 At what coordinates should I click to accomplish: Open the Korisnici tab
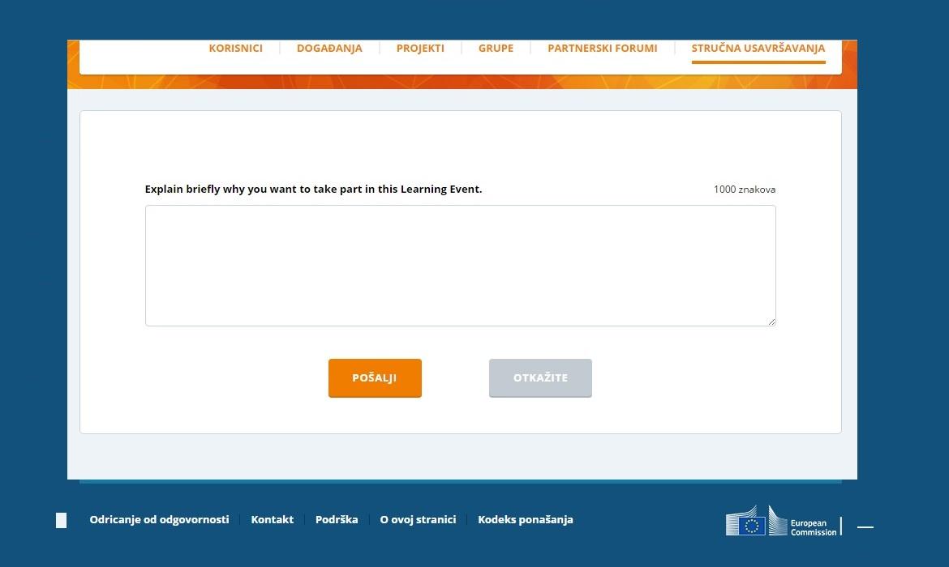click(x=235, y=49)
